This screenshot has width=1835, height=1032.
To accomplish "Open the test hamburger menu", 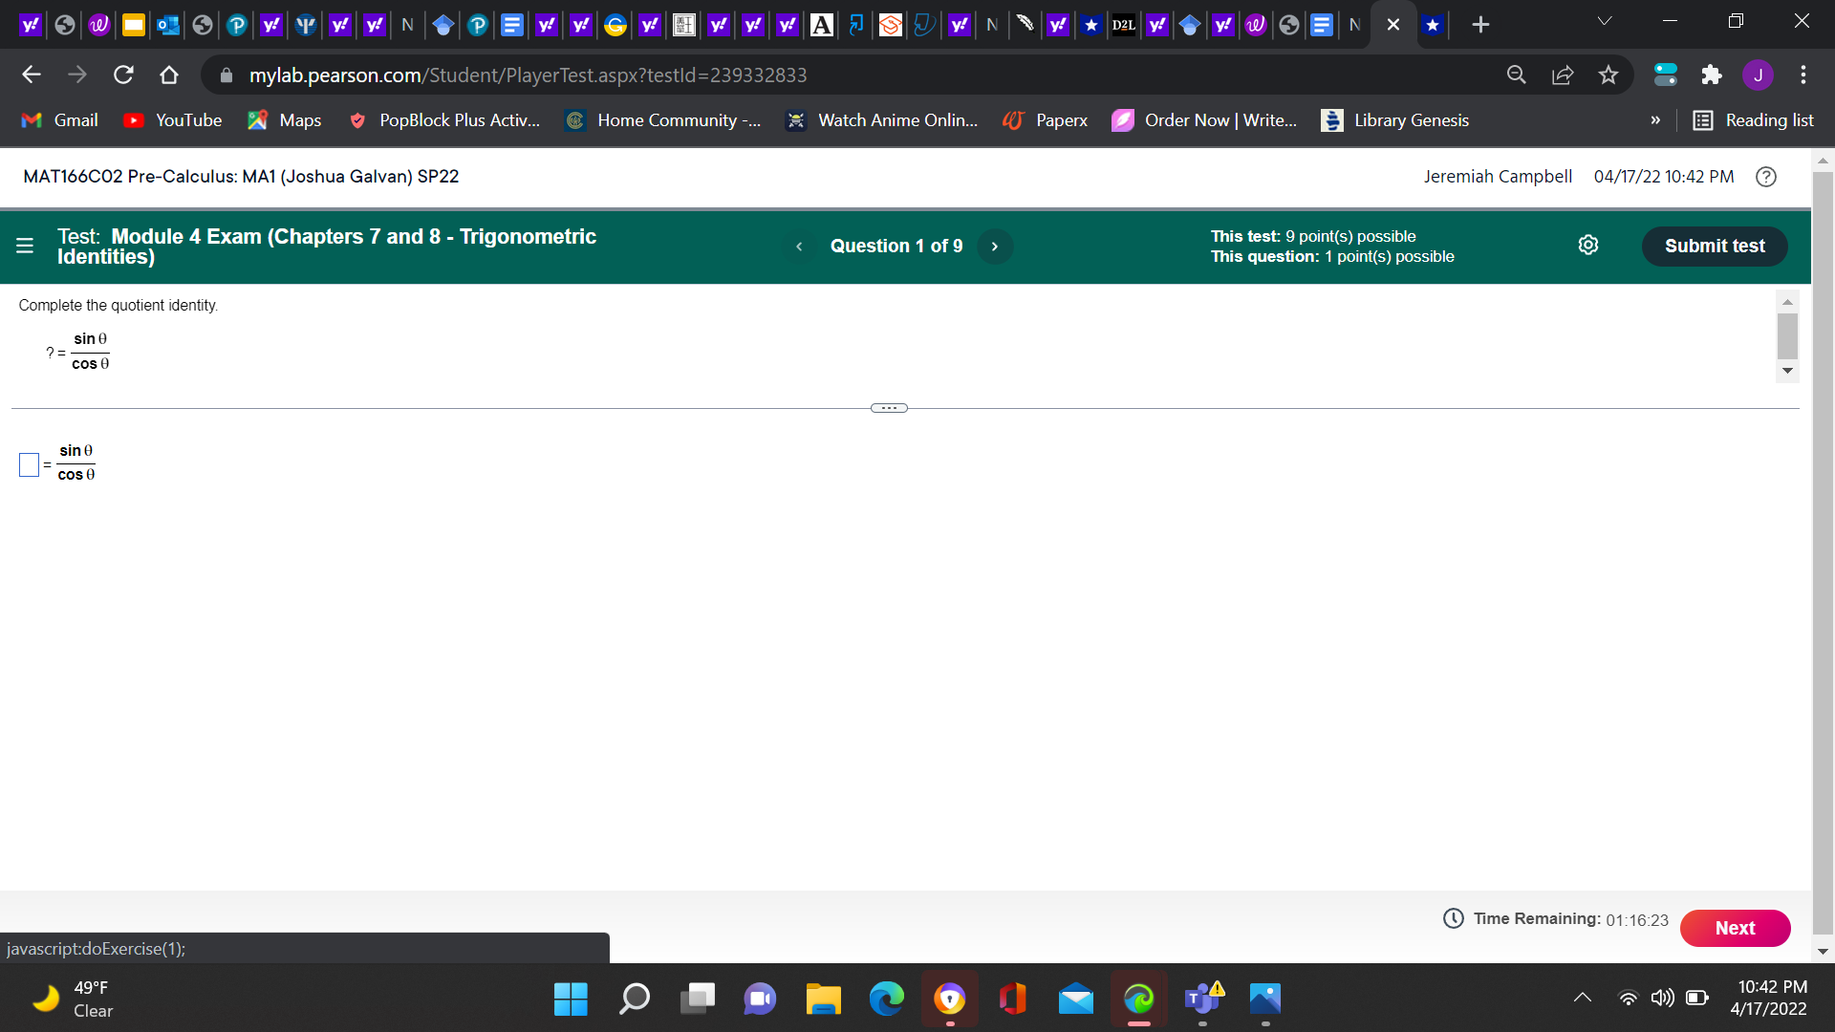I will tap(25, 246).
